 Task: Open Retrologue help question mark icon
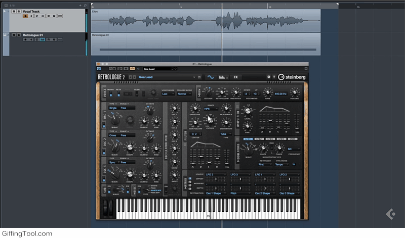(x=274, y=77)
